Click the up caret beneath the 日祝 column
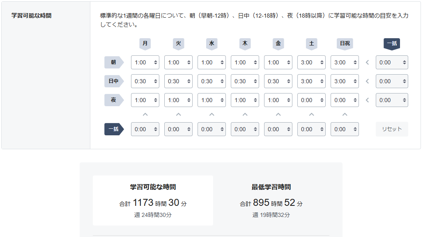Viewport: 423px width, 237px height. pos(345,115)
